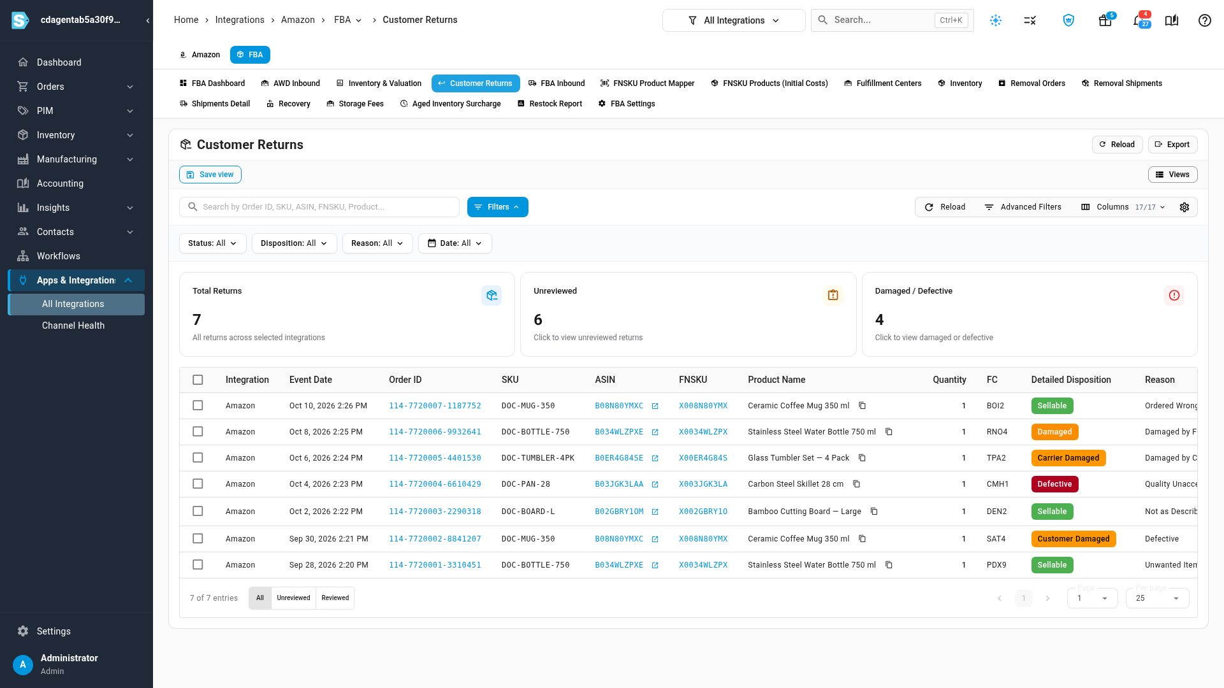Click the Unreviewed clipboard icon
The image size is (1224, 688).
point(833,296)
